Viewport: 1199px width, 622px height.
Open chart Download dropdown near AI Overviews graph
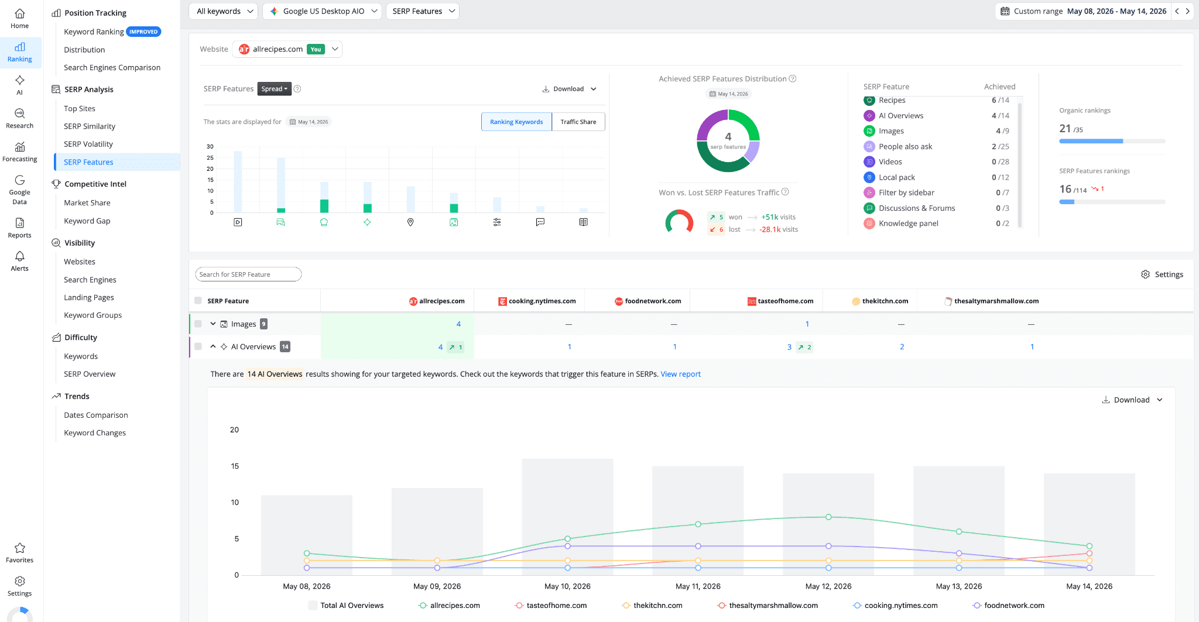coord(1132,400)
